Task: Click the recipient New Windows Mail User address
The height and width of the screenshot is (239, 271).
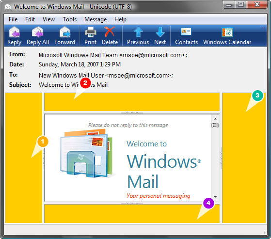Action: (106, 76)
